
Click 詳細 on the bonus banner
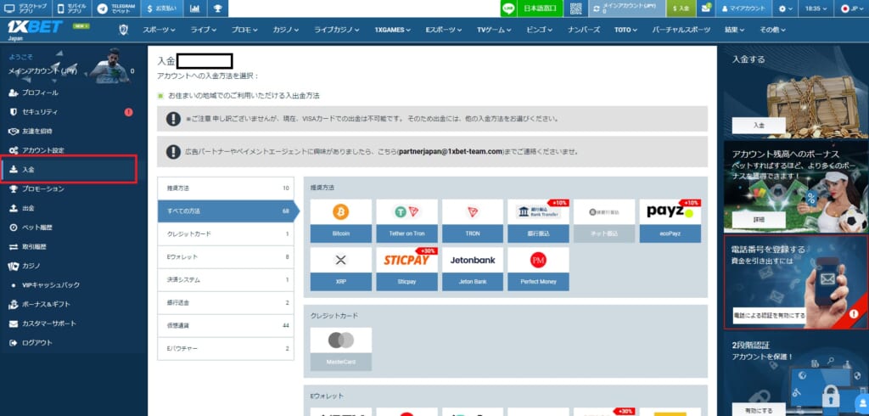click(x=758, y=220)
